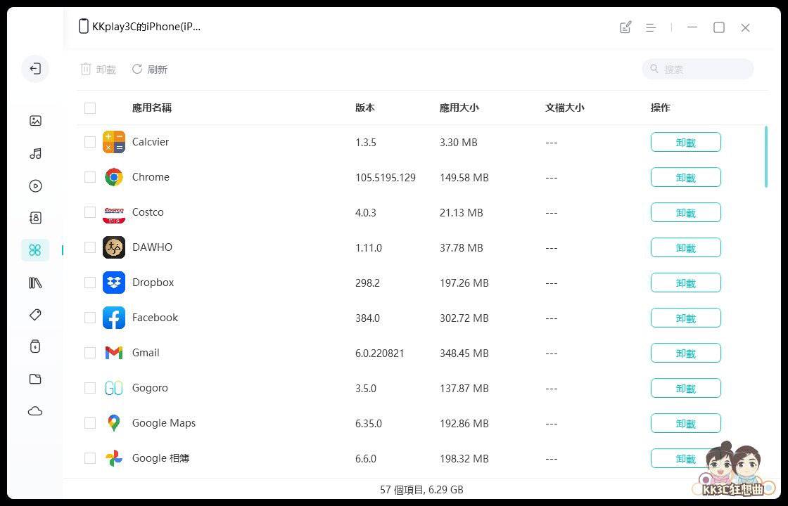Open the battery icon sidebar section

(35, 346)
